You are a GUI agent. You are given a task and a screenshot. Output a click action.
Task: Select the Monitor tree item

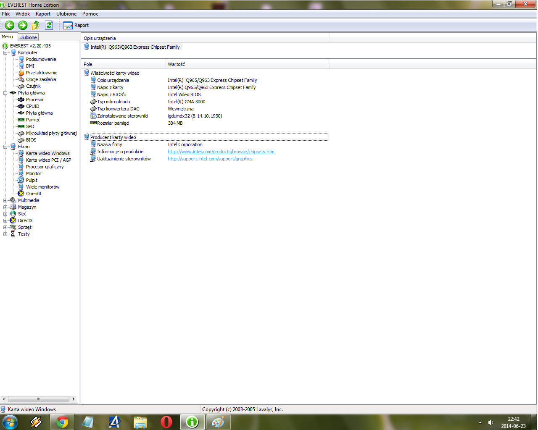pyautogui.click(x=34, y=173)
